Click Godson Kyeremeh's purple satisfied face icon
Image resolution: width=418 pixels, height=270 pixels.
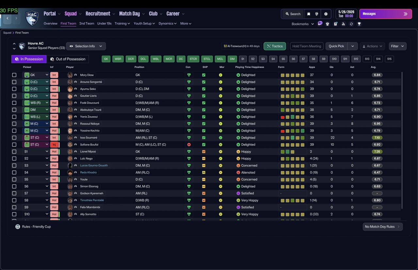tap(238, 193)
